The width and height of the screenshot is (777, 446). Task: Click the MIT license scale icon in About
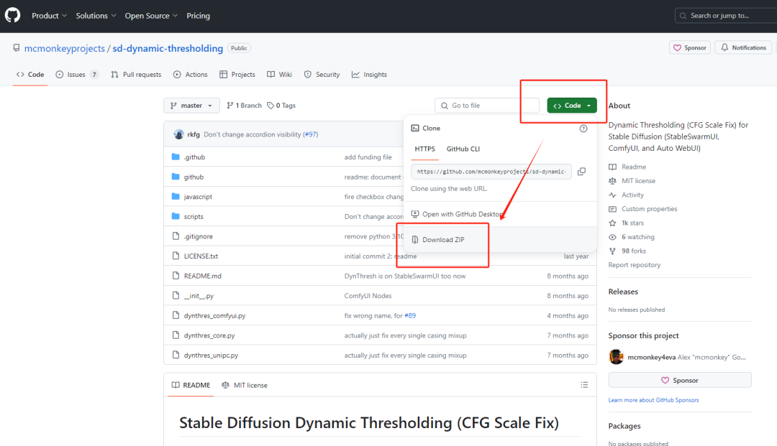pos(612,181)
